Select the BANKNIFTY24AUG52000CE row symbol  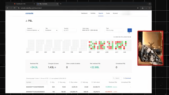pos(35,92)
